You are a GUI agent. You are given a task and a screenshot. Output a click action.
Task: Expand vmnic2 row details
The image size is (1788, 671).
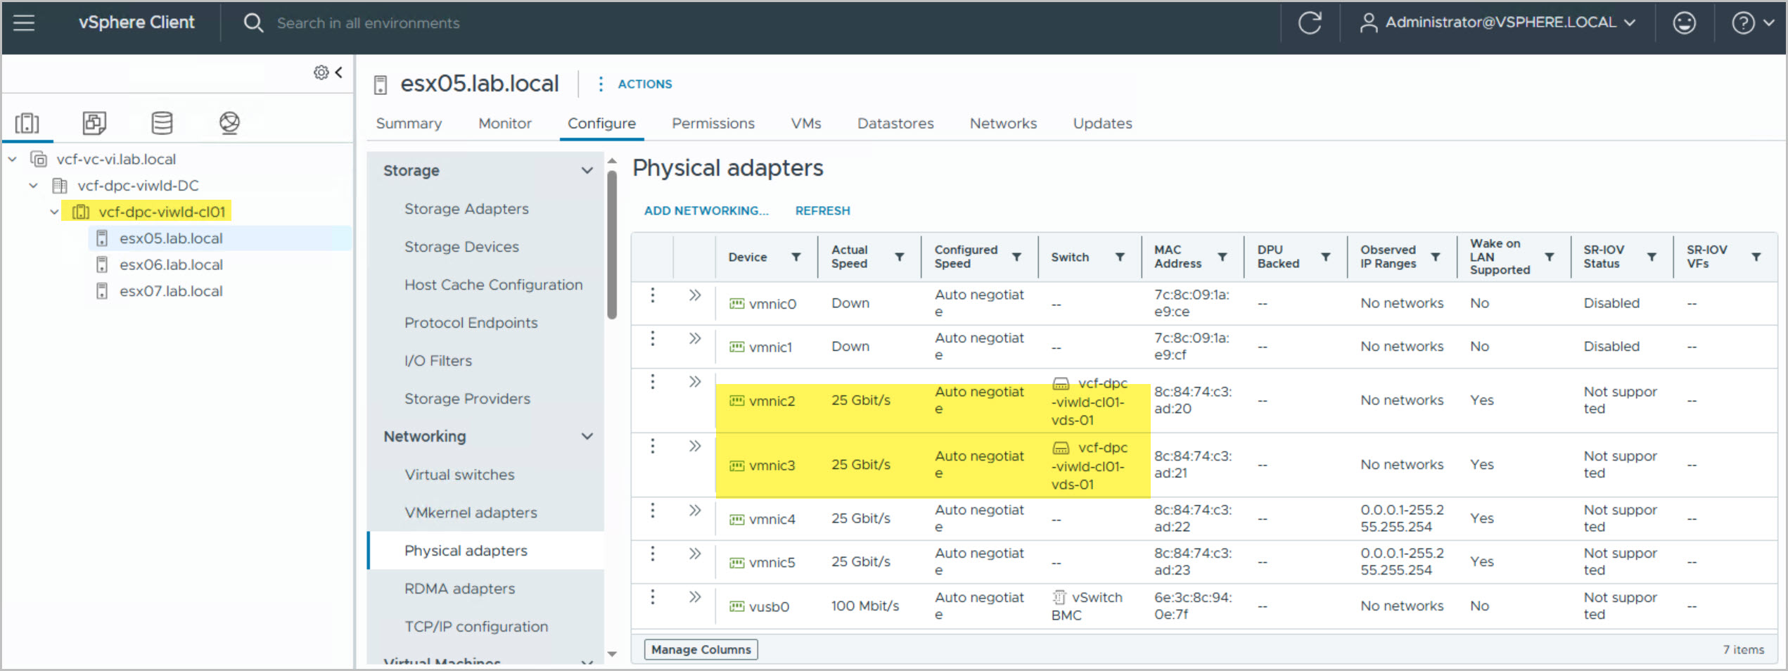[695, 382]
